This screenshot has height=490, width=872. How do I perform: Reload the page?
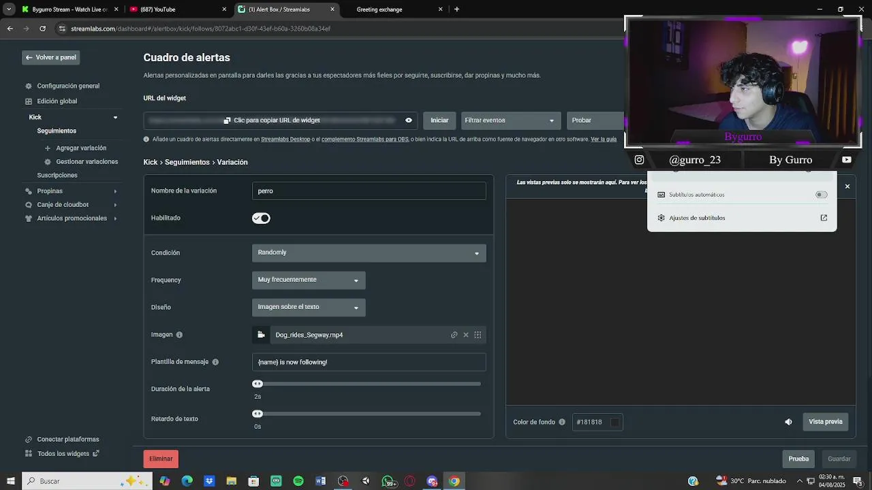pyautogui.click(x=42, y=29)
